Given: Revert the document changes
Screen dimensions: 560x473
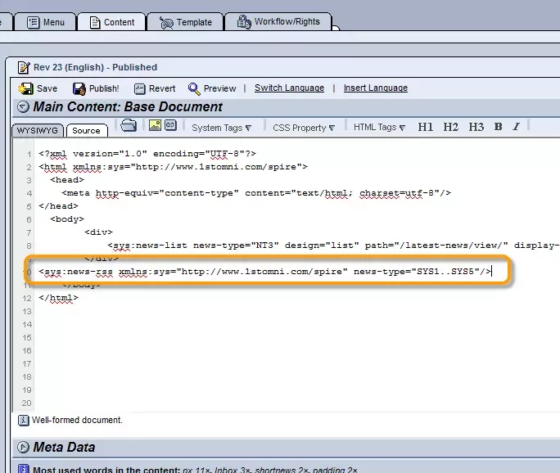Looking at the screenshot, I should (155, 88).
